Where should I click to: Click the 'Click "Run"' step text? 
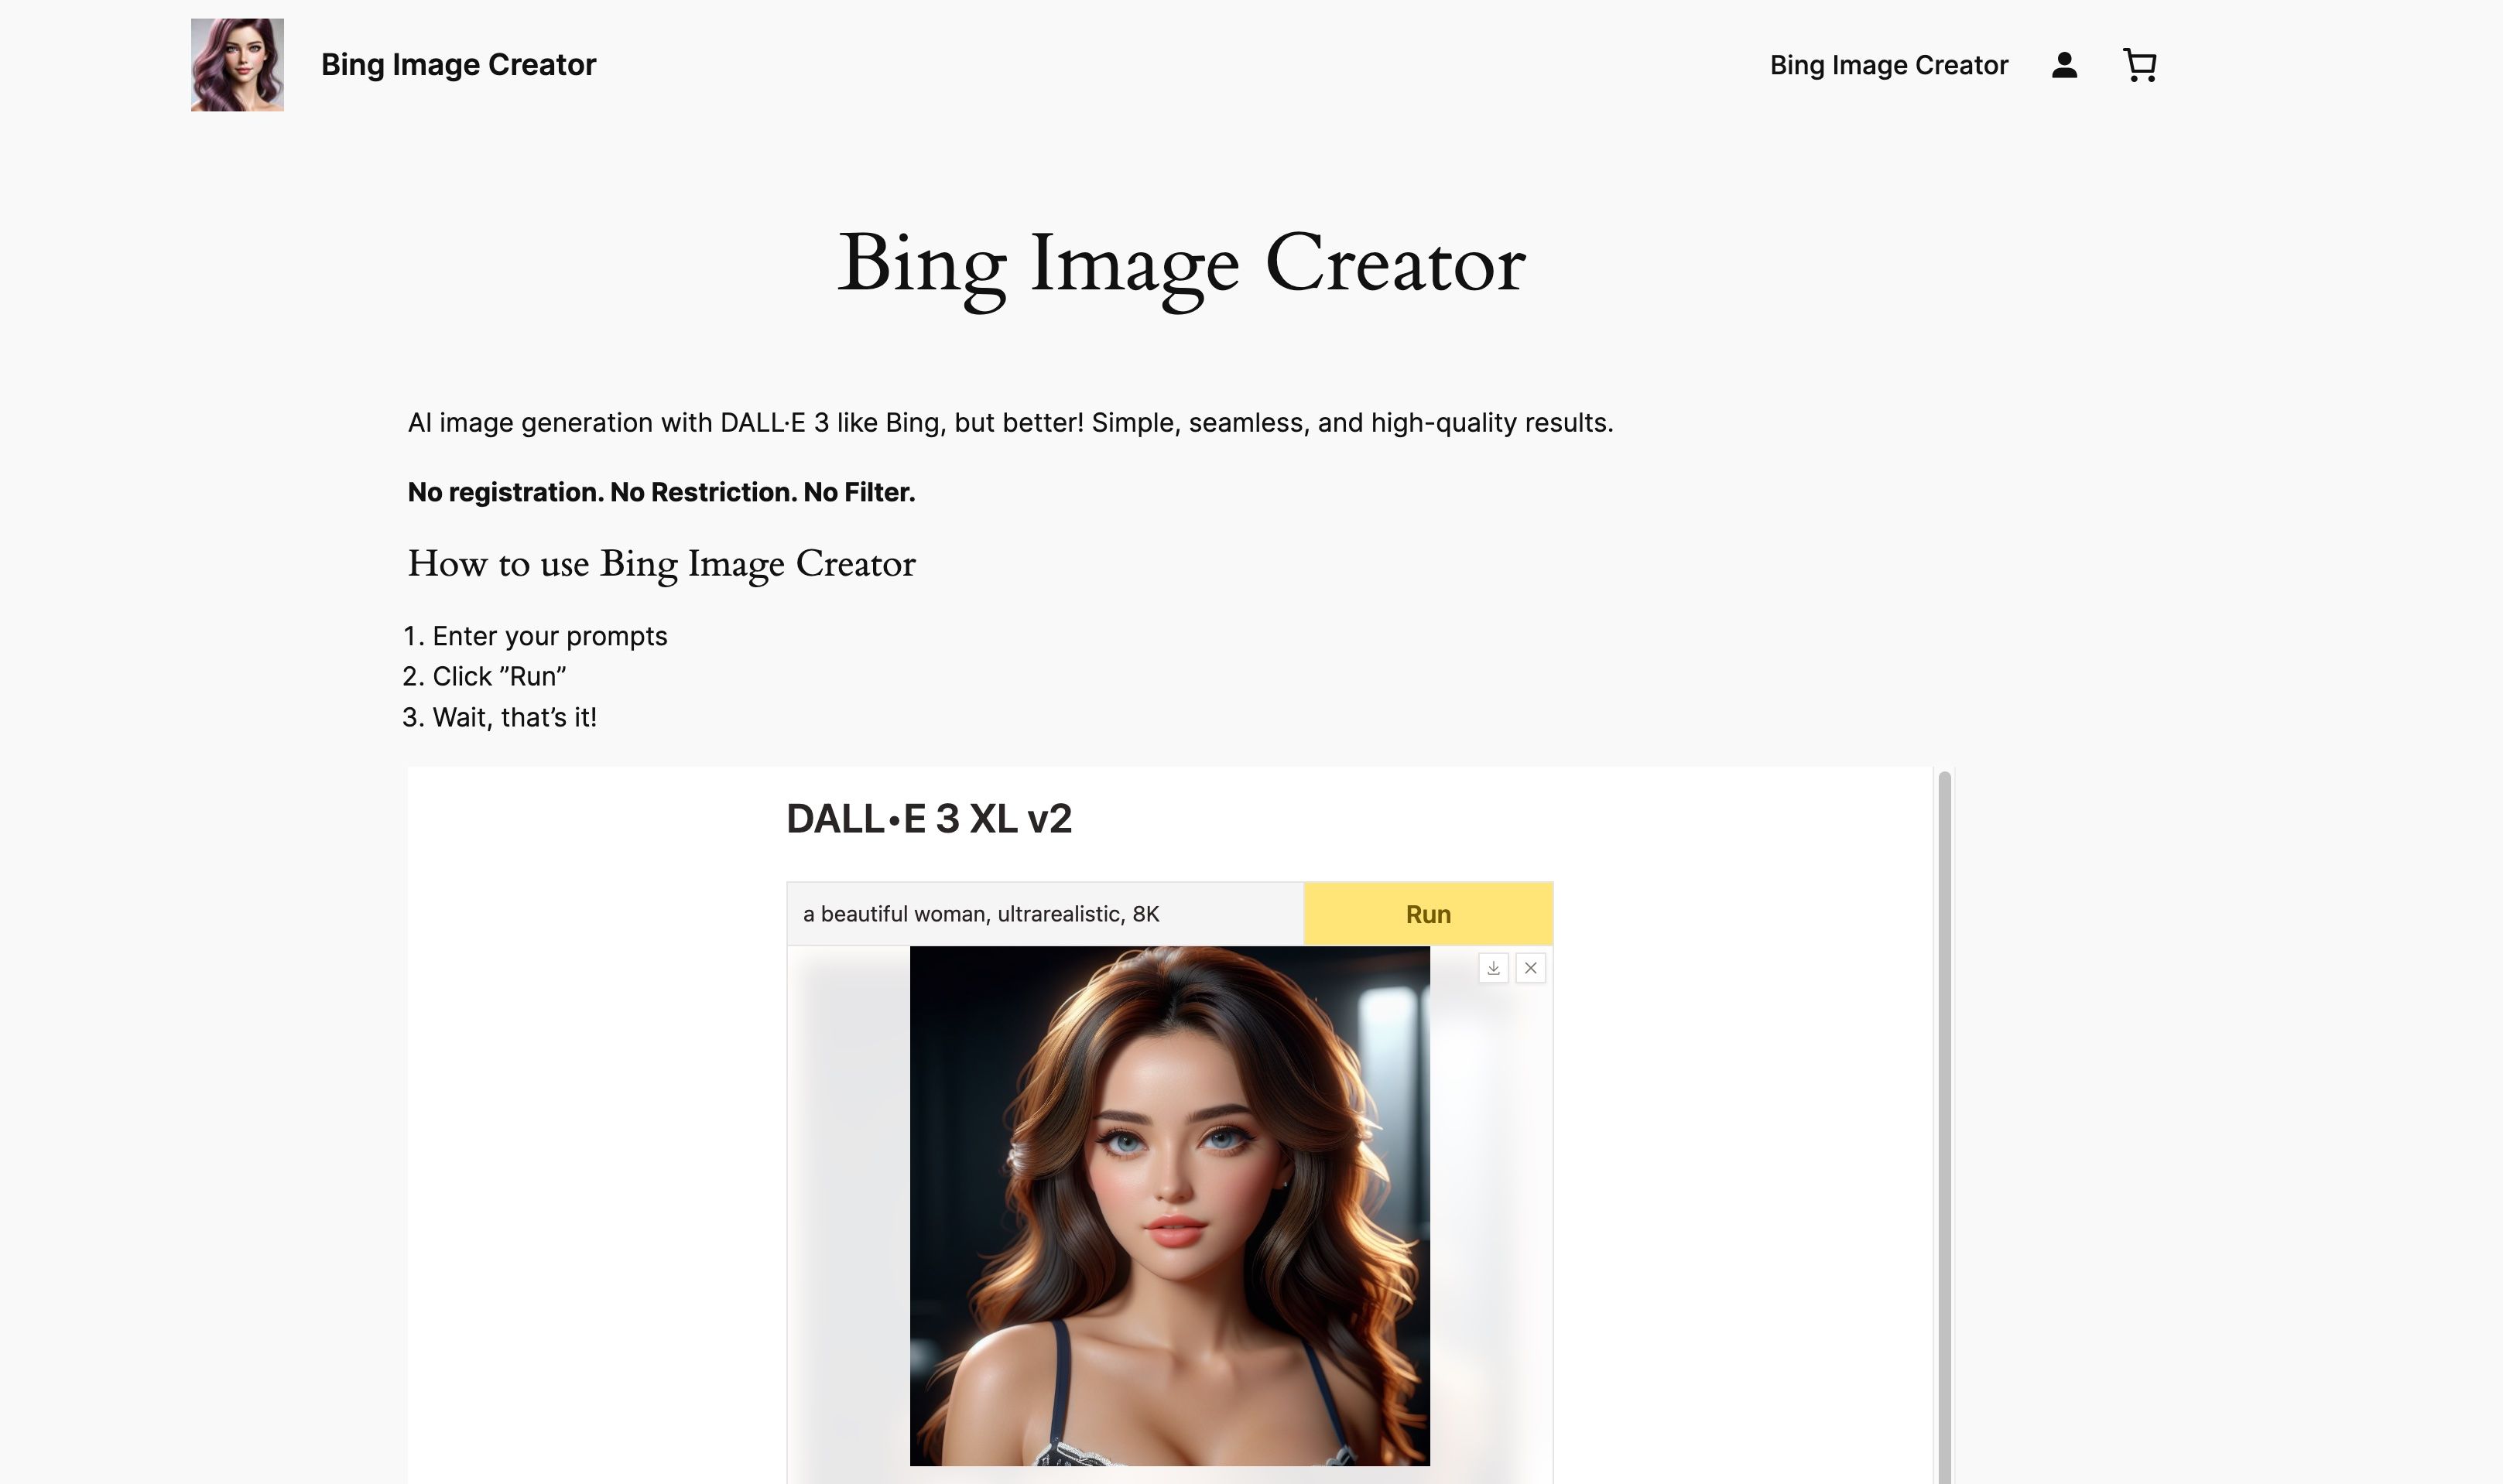pos(499,677)
